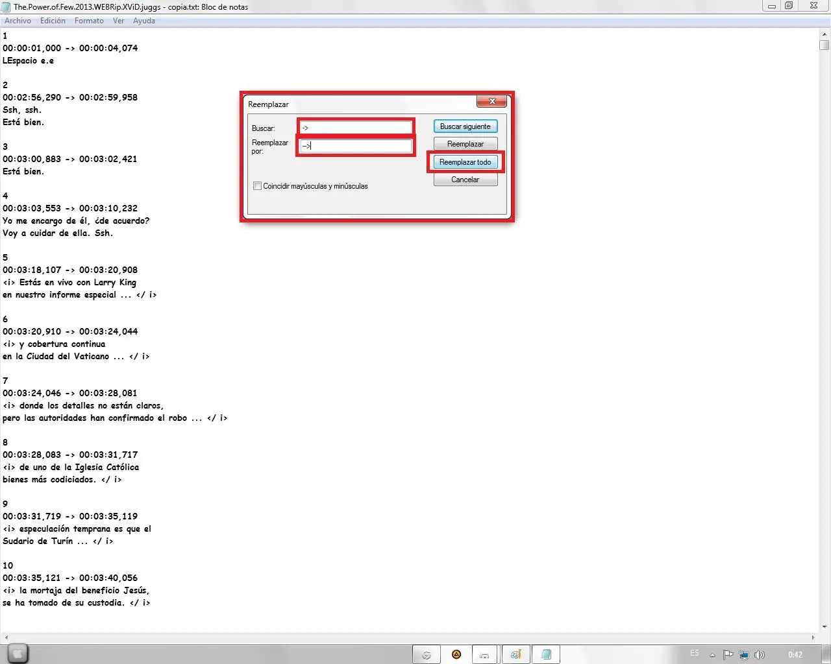This screenshot has width=831, height=664.
Task: Open the Archivo menu
Action: [18, 21]
